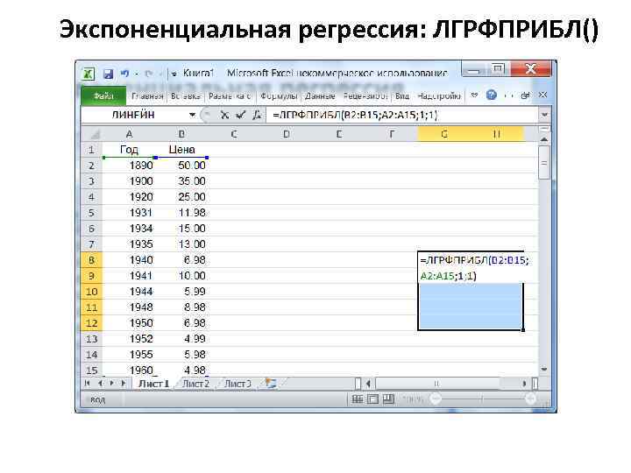Switch to the Главная ribbon tab
Screen dimensions: 631x473
click(147, 96)
